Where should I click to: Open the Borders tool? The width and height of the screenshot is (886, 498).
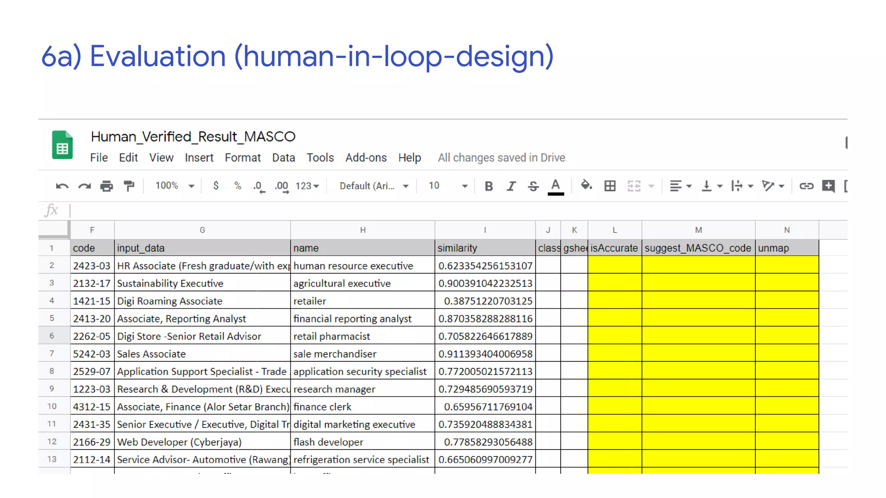(x=610, y=186)
